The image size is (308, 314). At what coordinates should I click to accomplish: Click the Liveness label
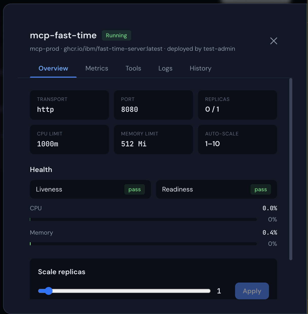point(49,189)
